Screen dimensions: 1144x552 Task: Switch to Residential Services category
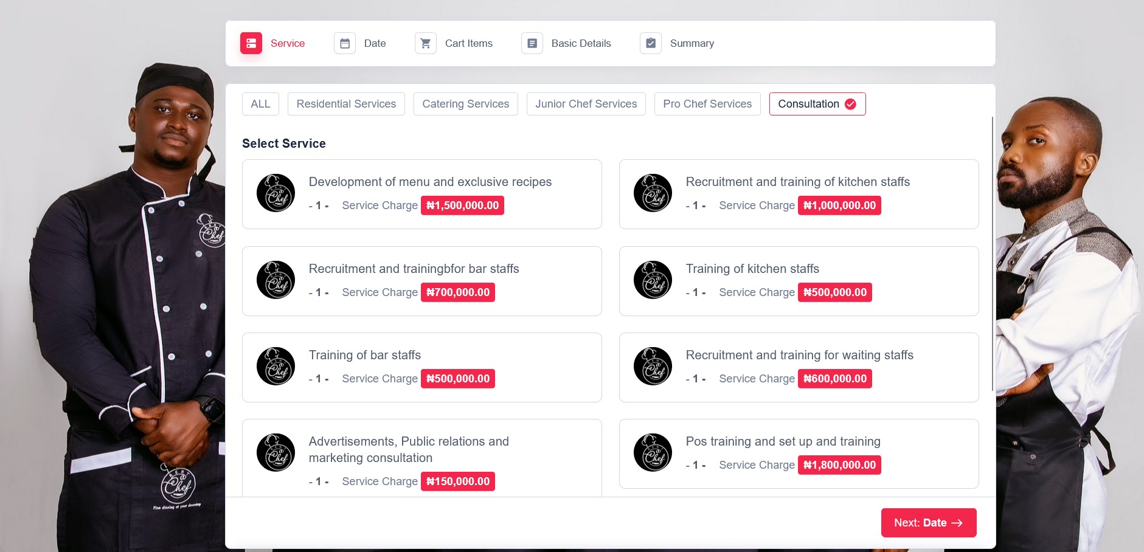346,104
